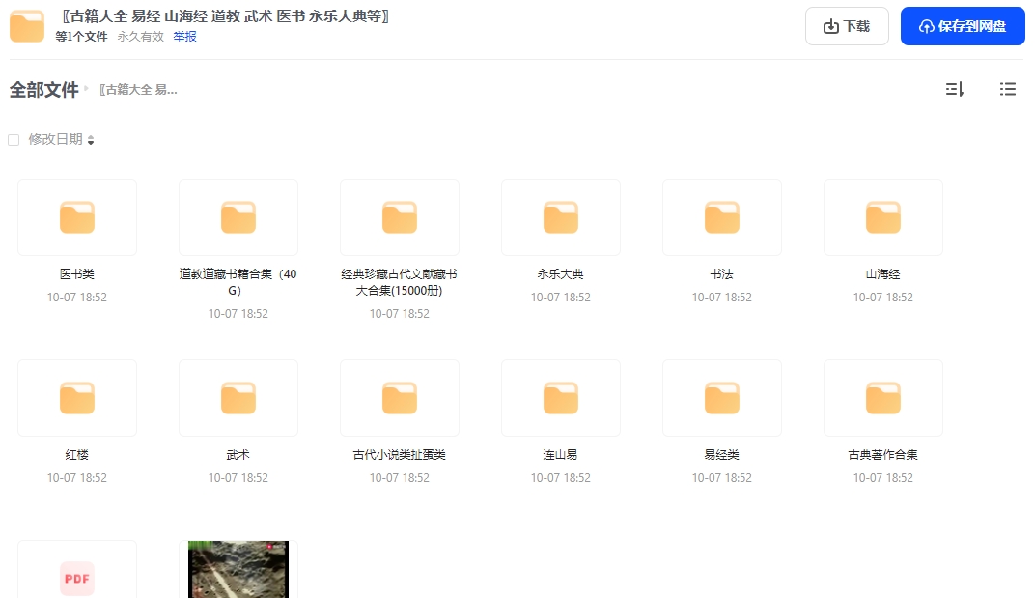Click the 道教道藏书籍合集 (40G) name
The height and width of the screenshot is (598, 1035).
point(238,282)
